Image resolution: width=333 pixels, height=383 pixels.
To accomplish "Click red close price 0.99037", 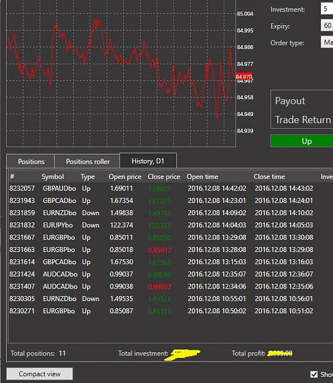I will point(159,287).
